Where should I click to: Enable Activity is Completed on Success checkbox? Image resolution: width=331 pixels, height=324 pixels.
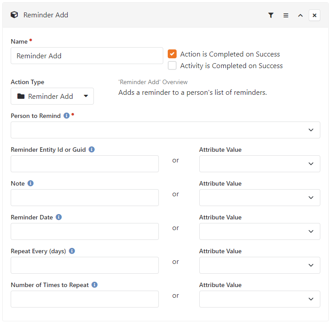172,66
